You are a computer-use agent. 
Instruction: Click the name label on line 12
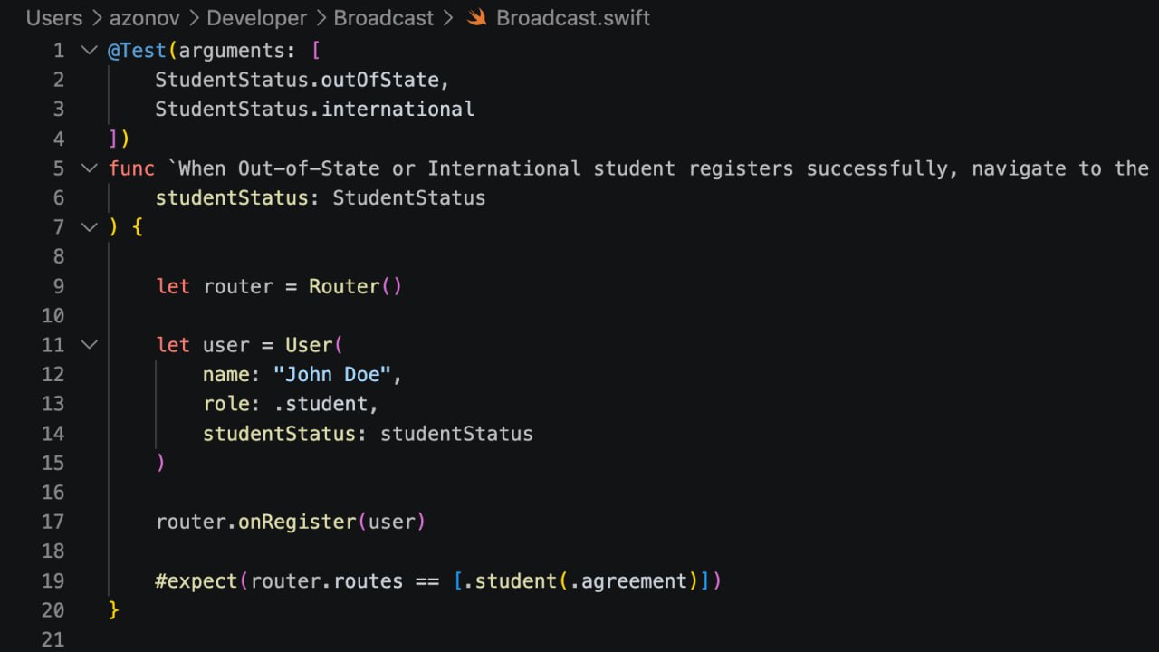click(x=226, y=374)
